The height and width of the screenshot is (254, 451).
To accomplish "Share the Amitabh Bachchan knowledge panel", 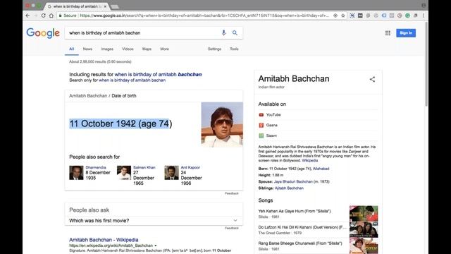I will pyautogui.click(x=372, y=79).
